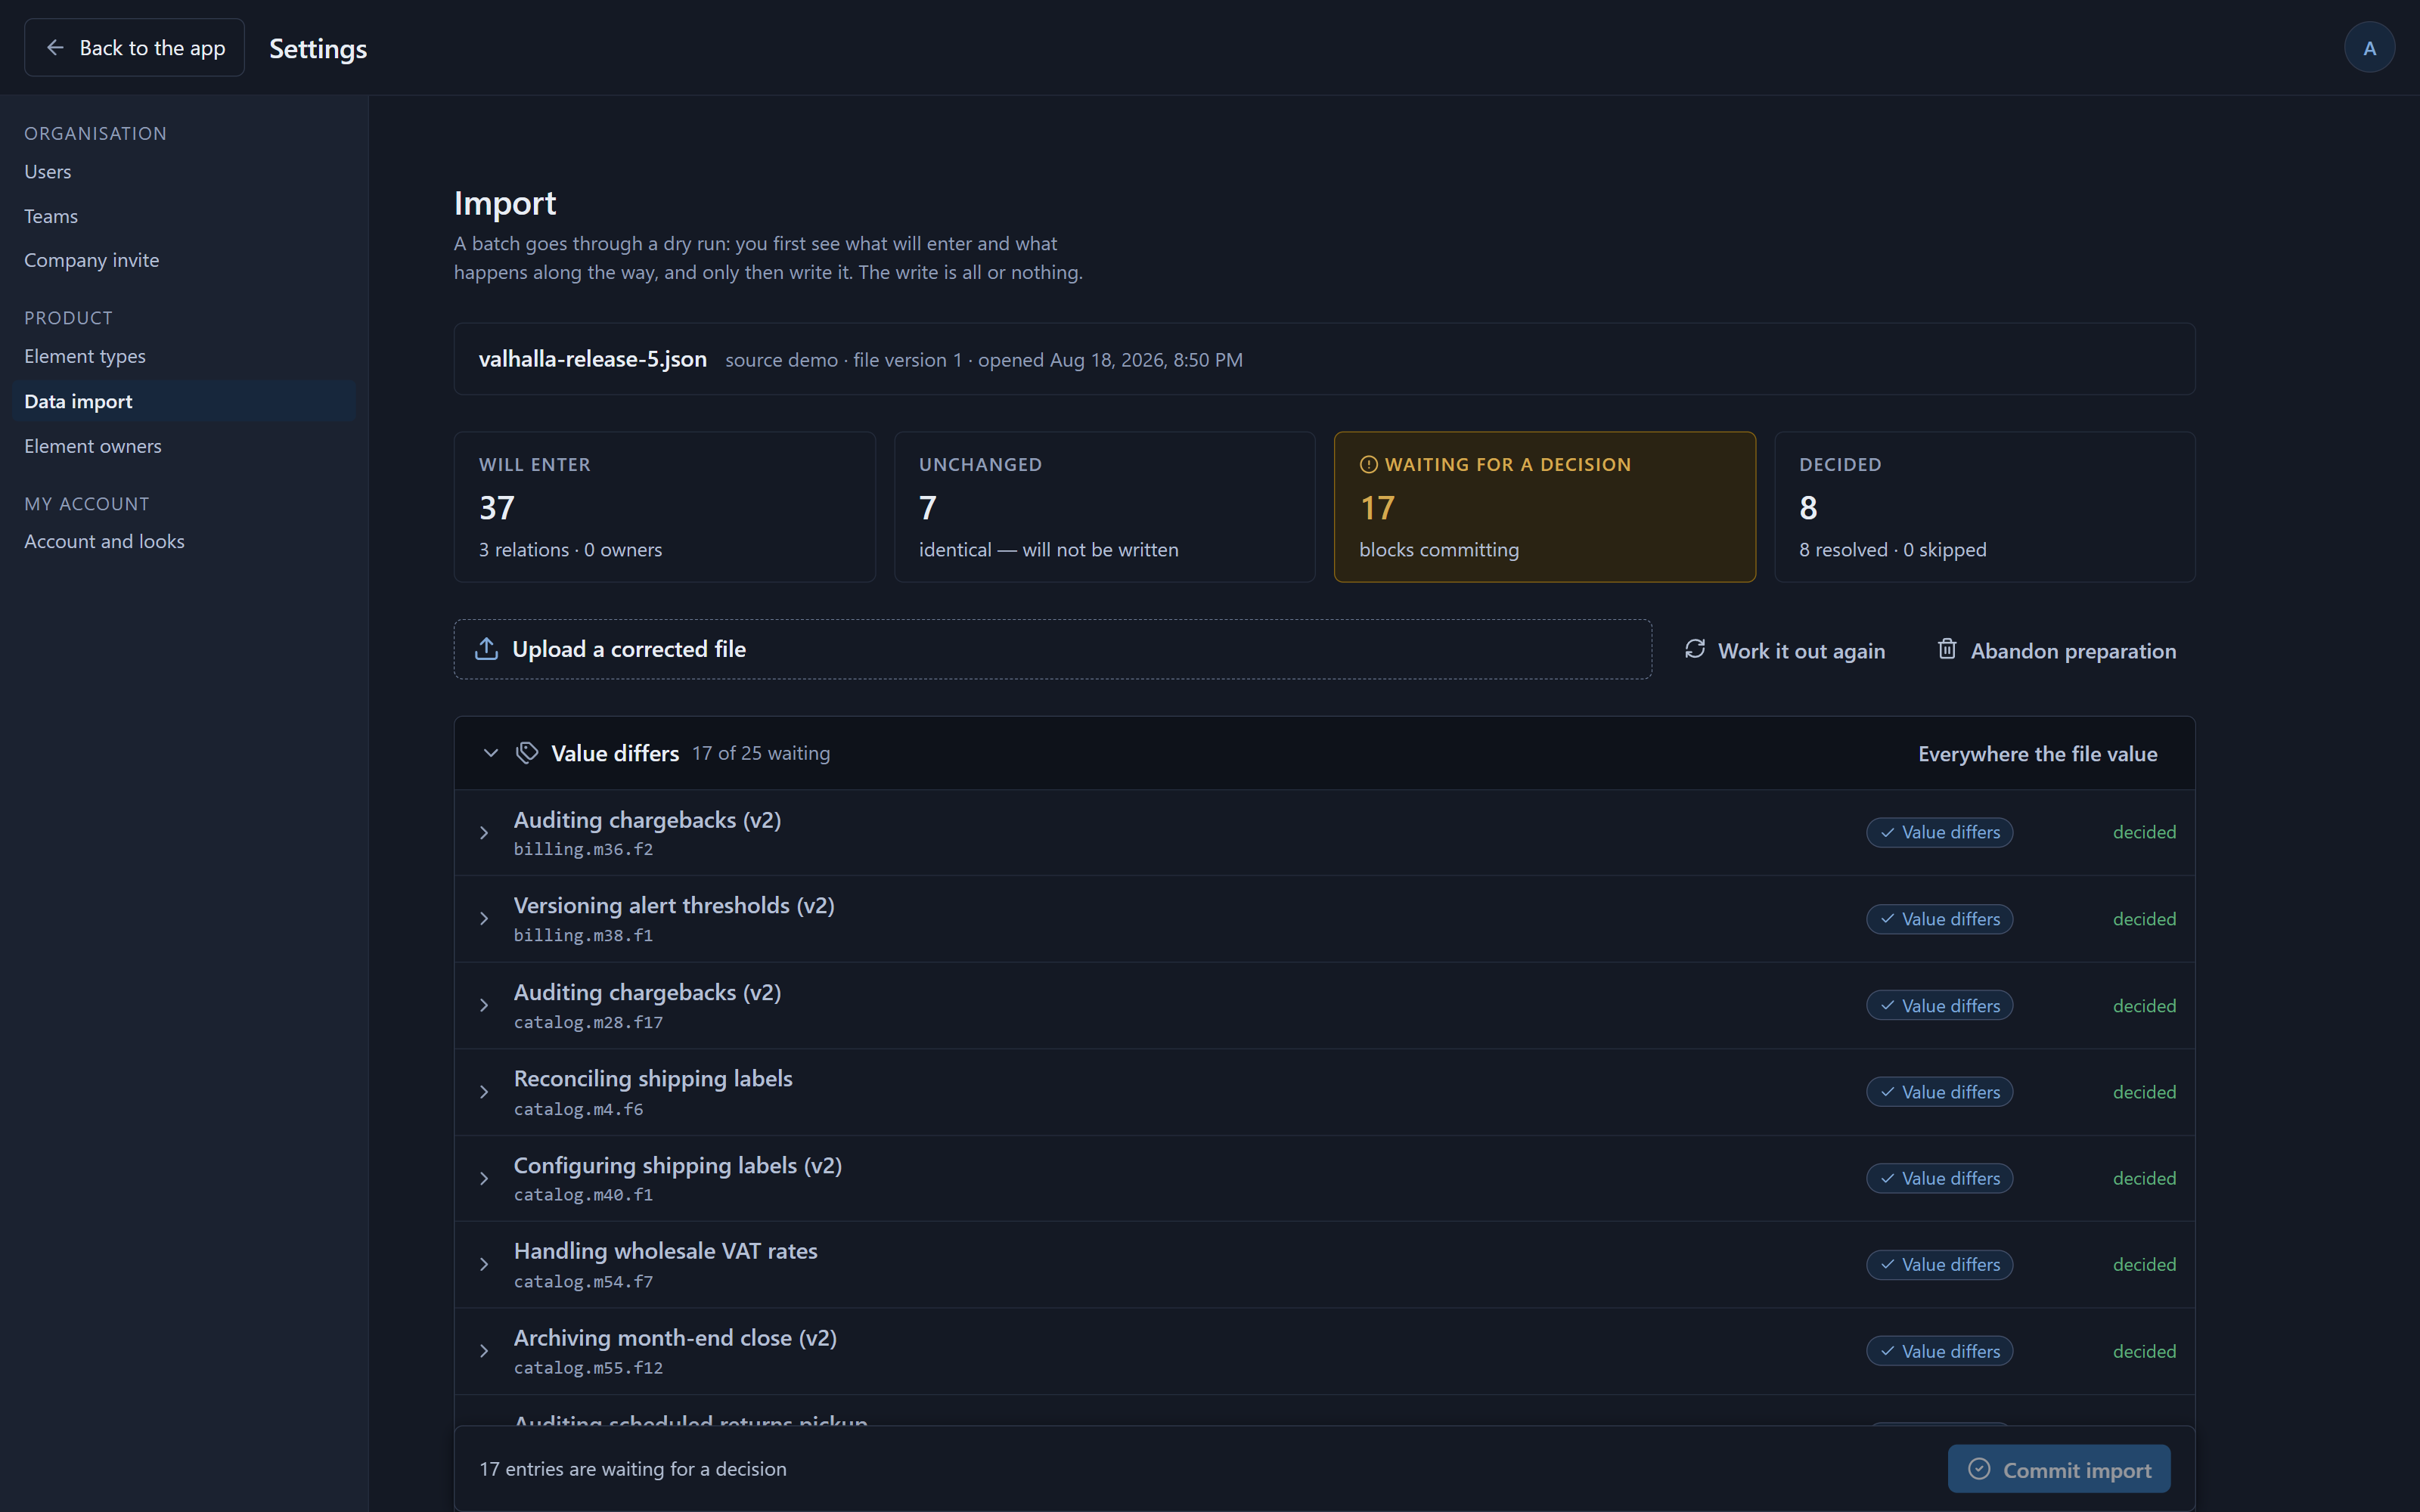
Task: Click decided status for catalog.m28.f17
Action: (2144, 1005)
